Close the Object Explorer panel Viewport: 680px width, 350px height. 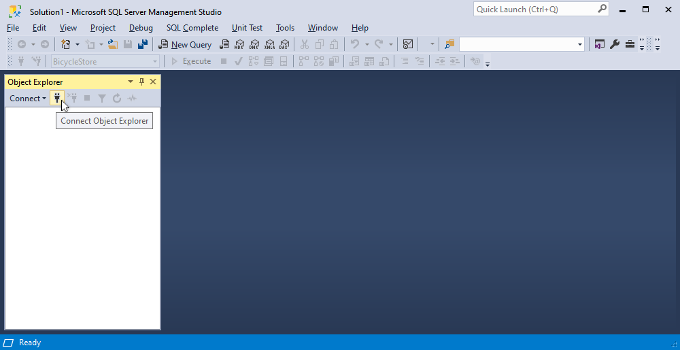point(152,82)
